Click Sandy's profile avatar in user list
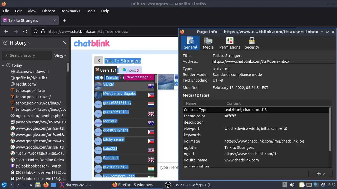The height and width of the screenshot is (189, 337). pyautogui.click(x=98, y=86)
